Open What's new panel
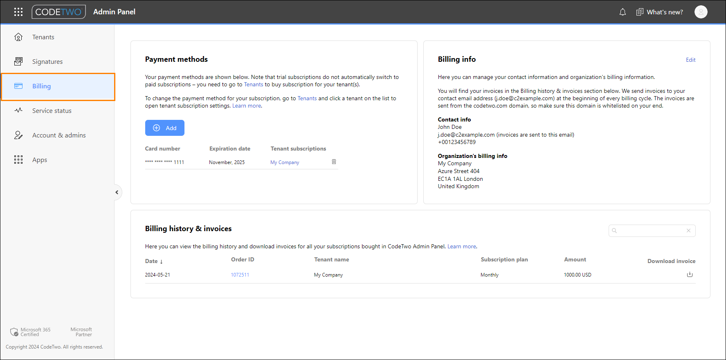The width and height of the screenshot is (726, 360). 659,12
